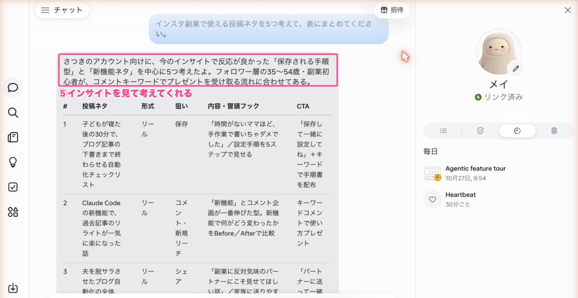
Task: Click the heart icon beside Heartbeat
Action: pos(432,199)
